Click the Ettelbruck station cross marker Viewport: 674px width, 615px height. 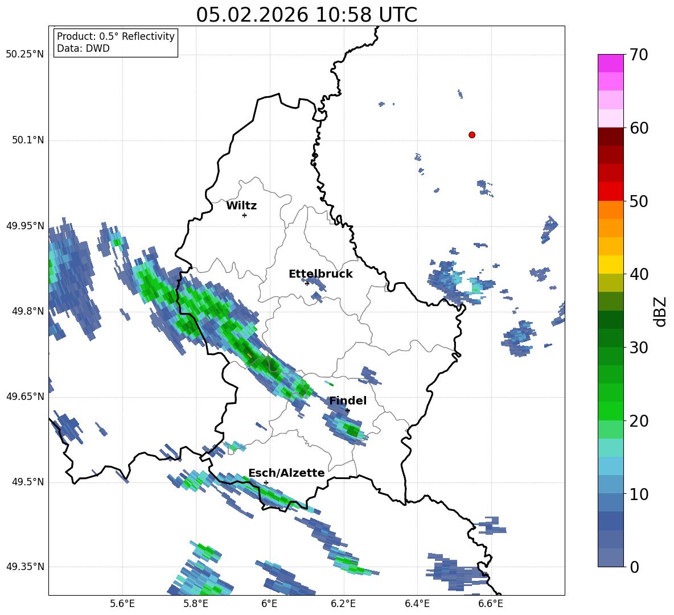[306, 283]
